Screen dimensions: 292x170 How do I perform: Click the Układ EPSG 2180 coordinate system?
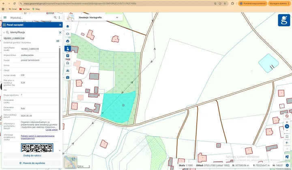213,166
